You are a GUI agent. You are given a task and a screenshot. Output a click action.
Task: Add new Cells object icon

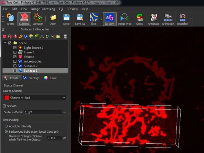31,37
